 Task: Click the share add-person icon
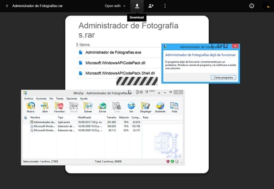click(151, 6)
